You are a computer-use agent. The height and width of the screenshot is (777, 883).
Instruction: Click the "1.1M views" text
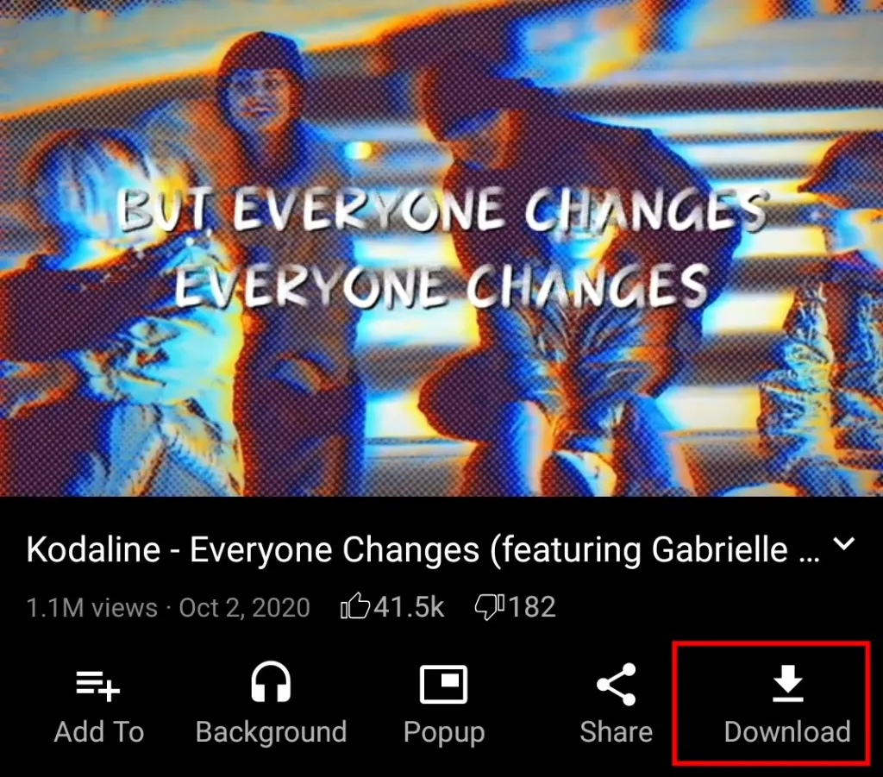(91, 608)
